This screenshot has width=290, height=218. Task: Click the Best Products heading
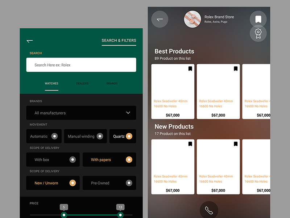[174, 51]
